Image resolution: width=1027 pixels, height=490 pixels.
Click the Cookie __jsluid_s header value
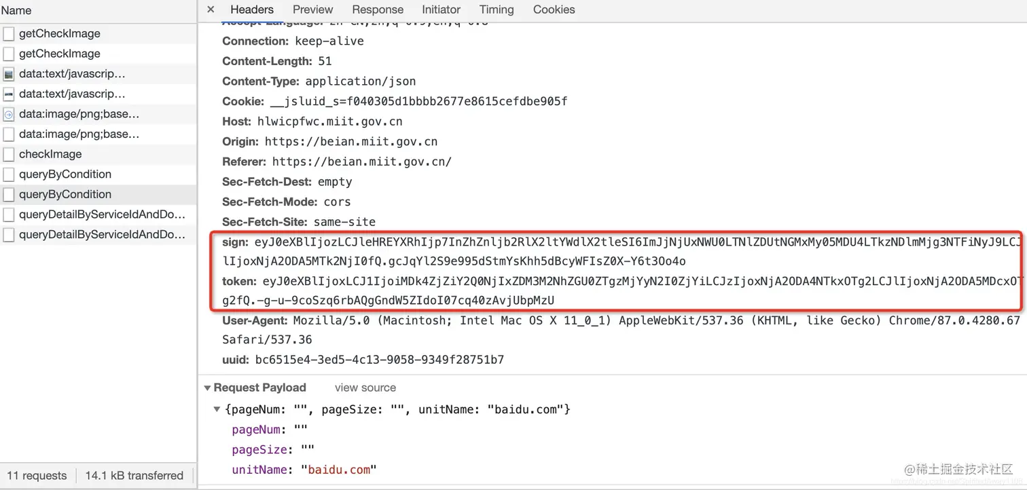(x=418, y=101)
